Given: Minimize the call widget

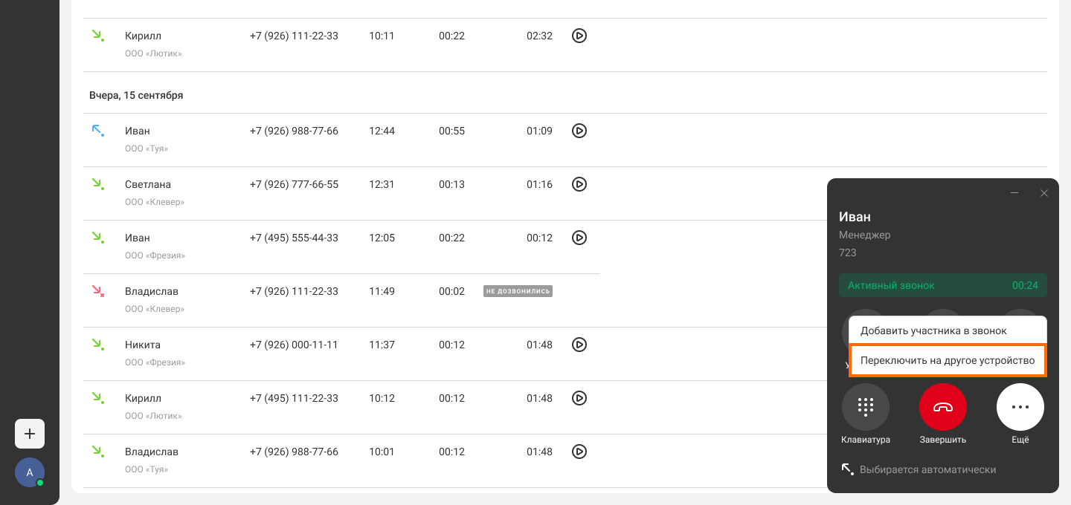Looking at the screenshot, I should pyautogui.click(x=1014, y=193).
